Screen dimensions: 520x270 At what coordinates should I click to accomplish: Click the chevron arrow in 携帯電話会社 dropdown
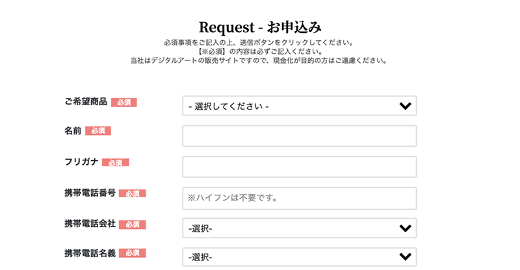405,228
